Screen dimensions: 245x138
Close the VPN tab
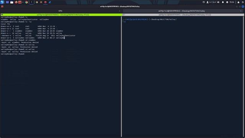pyautogui.click(x=119, y=11)
